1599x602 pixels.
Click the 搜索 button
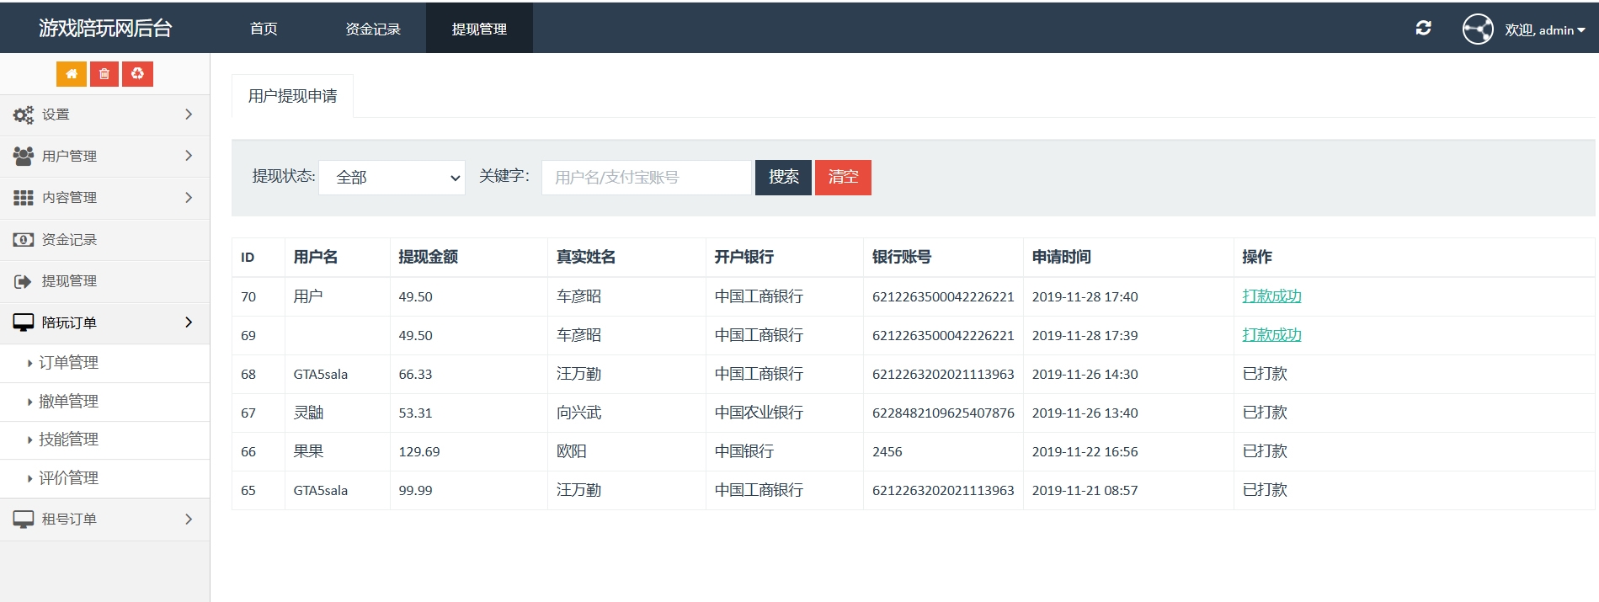click(x=783, y=178)
